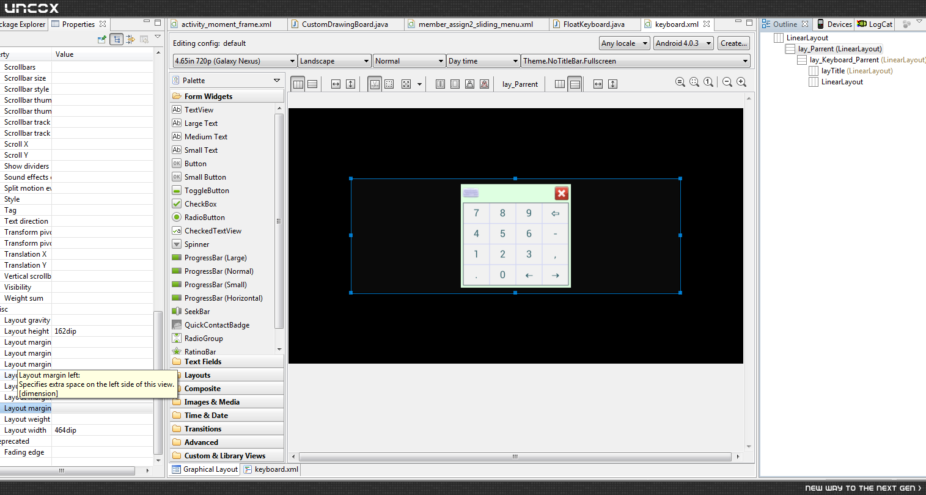Reset canvas zoom to 100%
Image resolution: width=926 pixels, height=495 pixels.
point(708,82)
